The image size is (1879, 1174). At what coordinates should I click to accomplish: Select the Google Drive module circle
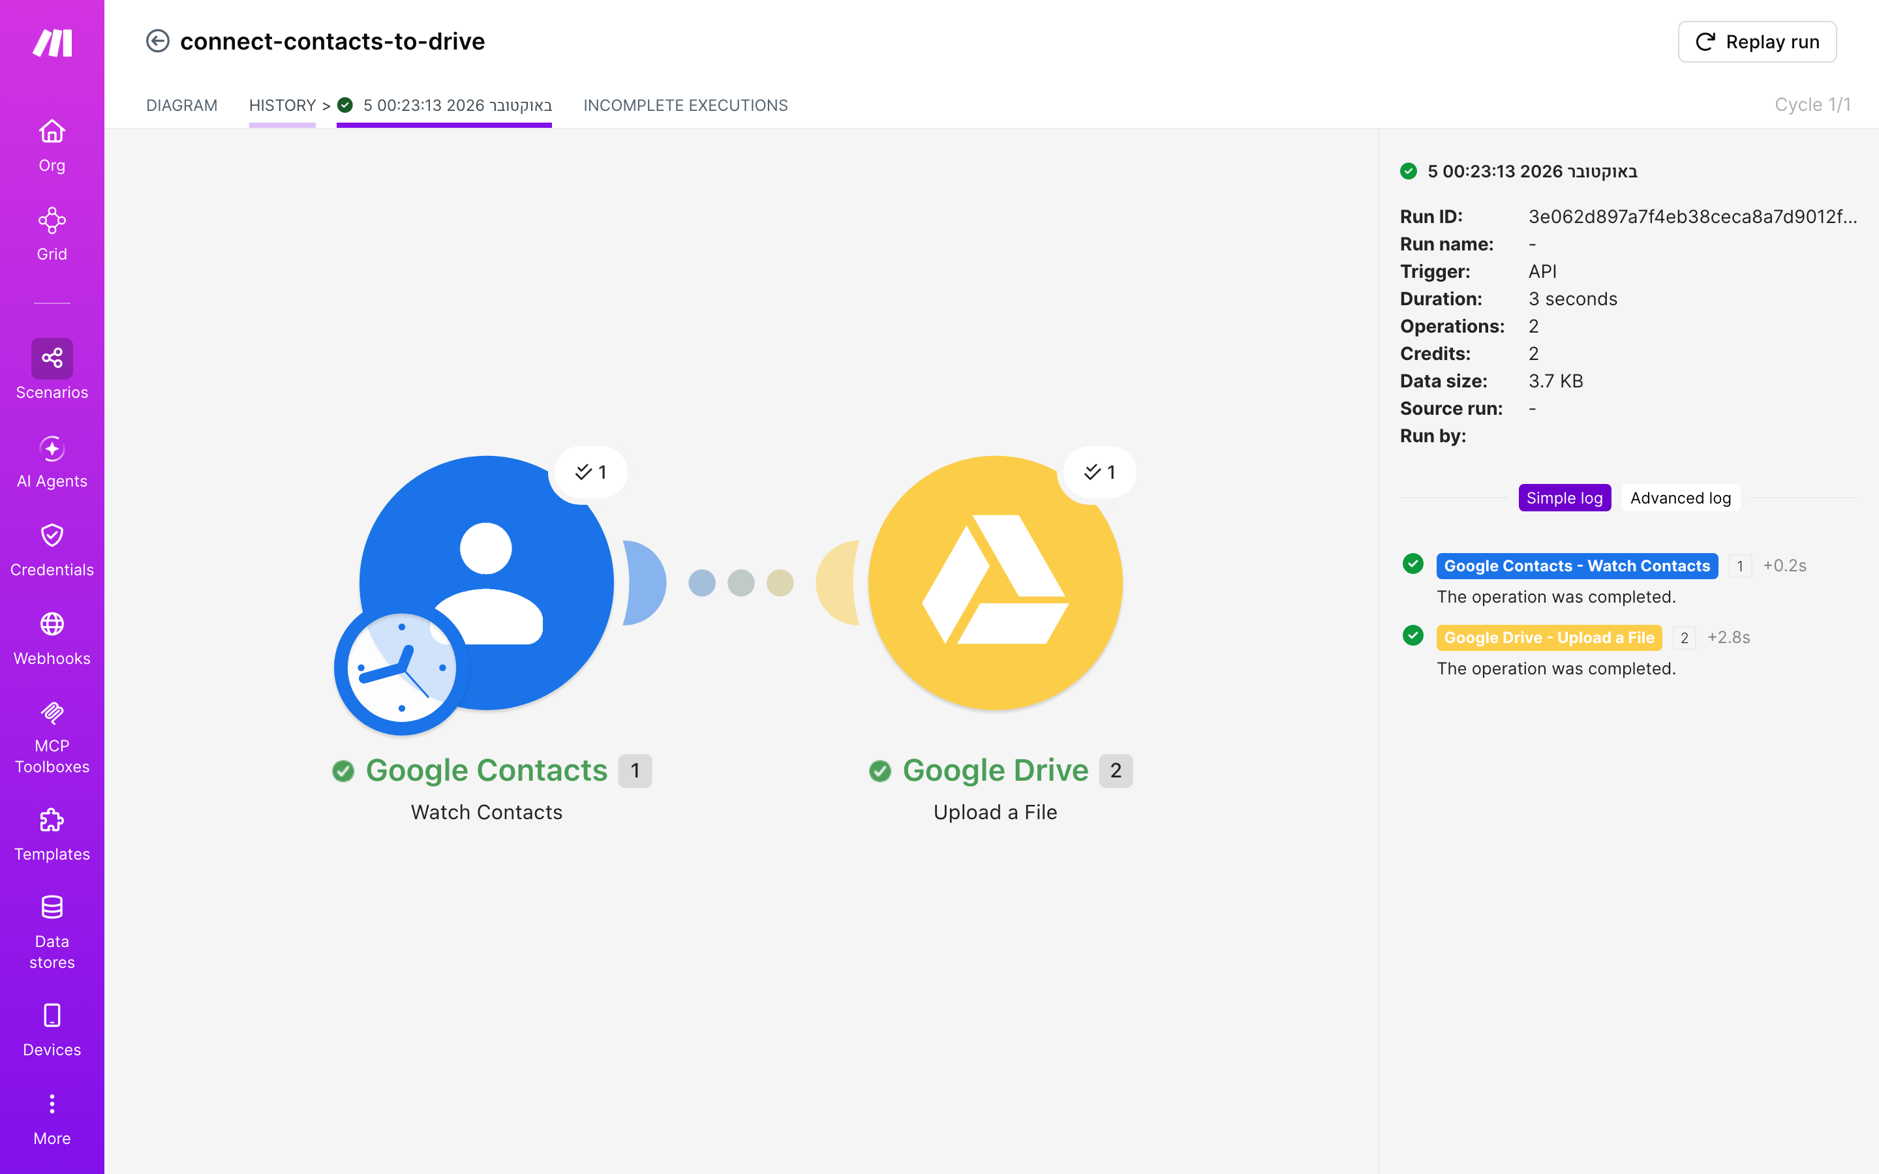pyautogui.click(x=996, y=582)
